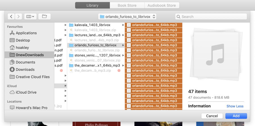255x126 pixels.
Task: Open iCloud Drive in the sidebar
Action: point(29,92)
